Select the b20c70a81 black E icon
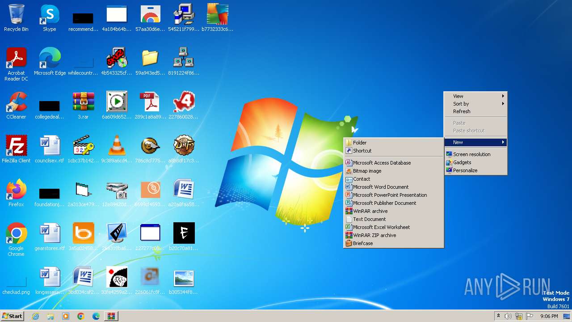Viewport: 572px width, 322px height. pyautogui.click(x=184, y=237)
